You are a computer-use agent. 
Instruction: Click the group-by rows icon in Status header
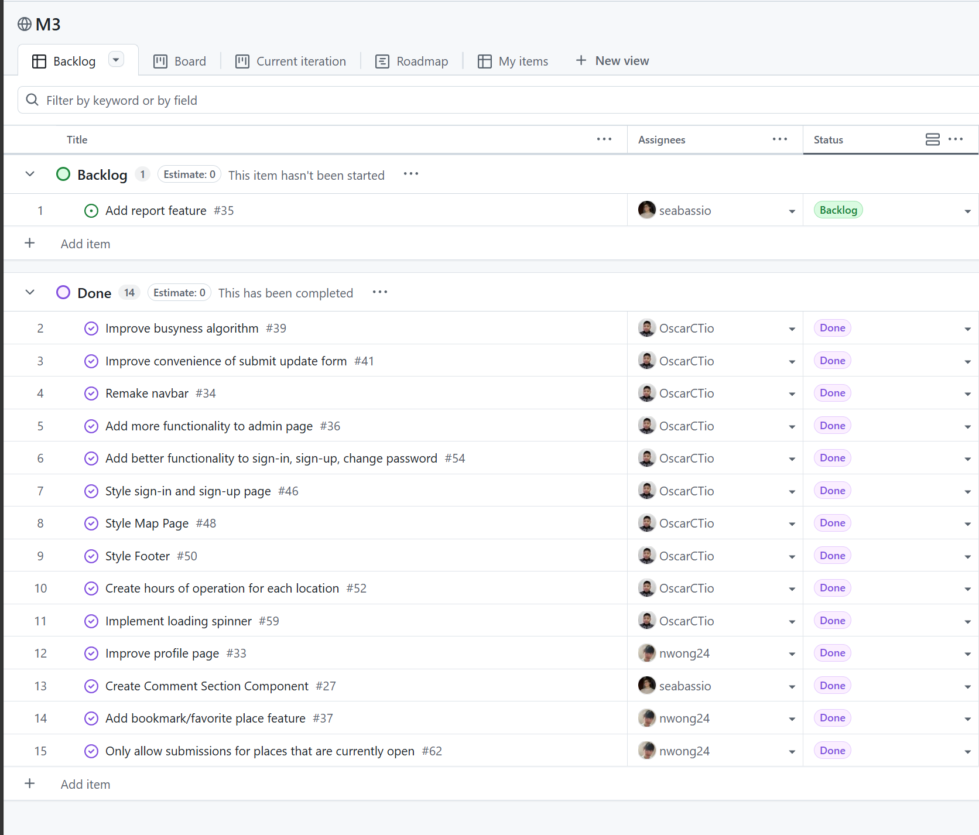(933, 139)
